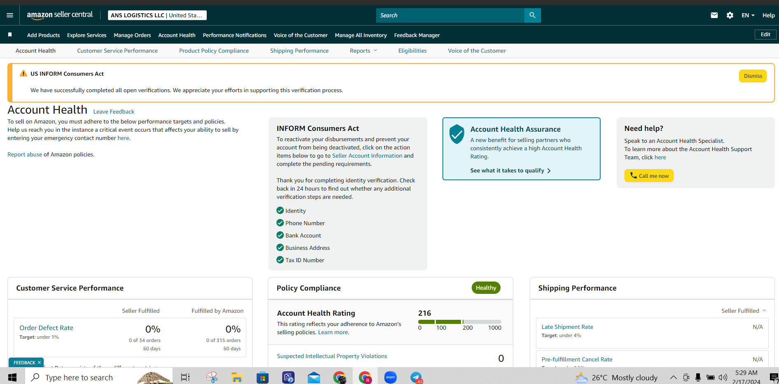
Task: Click the volume speaker icon in tray
Action: tap(723, 377)
